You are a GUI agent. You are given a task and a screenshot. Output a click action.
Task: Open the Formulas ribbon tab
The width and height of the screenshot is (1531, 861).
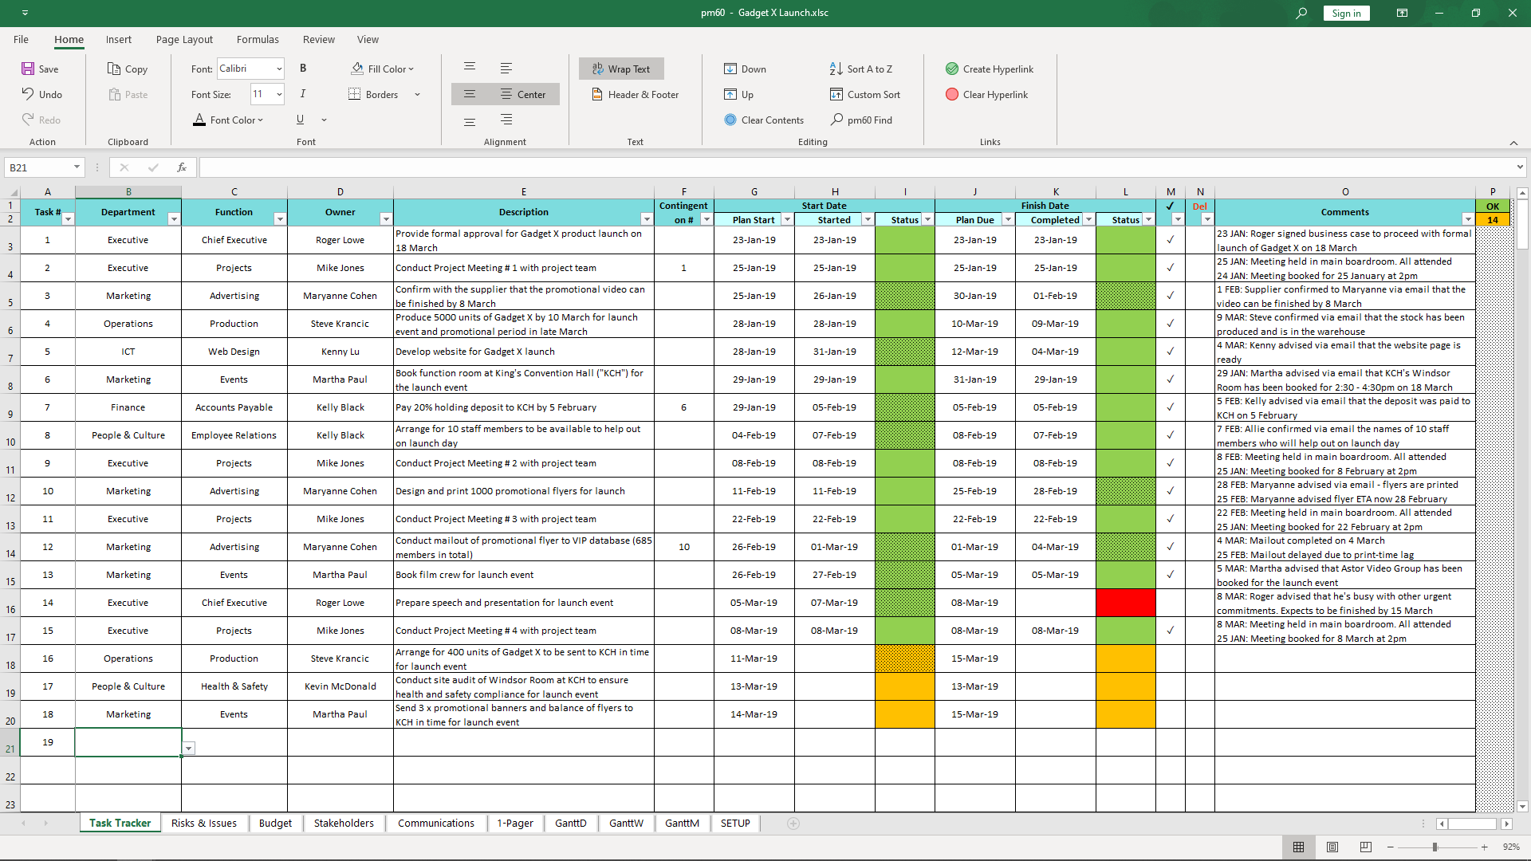tap(258, 39)
